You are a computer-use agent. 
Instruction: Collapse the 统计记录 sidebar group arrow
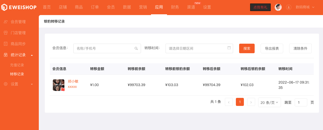pos(32,55)
